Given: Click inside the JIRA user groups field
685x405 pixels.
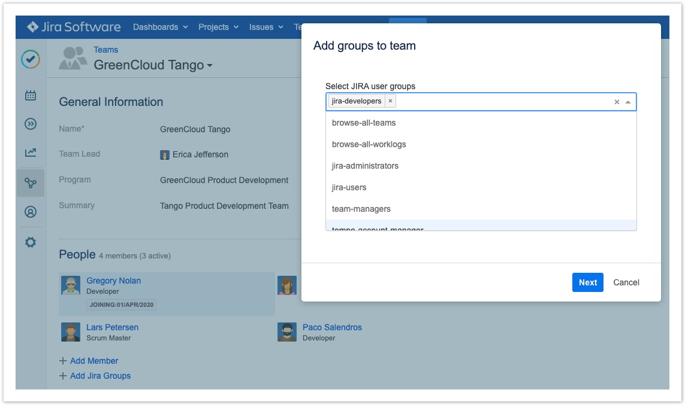Looking at the screenshot, I should point(503,102).
